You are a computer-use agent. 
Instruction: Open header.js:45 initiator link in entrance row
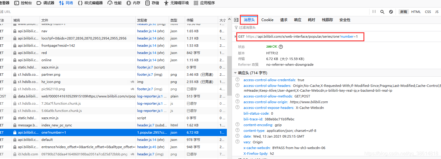(147, 147)
